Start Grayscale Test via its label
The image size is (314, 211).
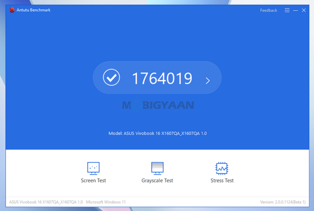(x=157, y=181)
